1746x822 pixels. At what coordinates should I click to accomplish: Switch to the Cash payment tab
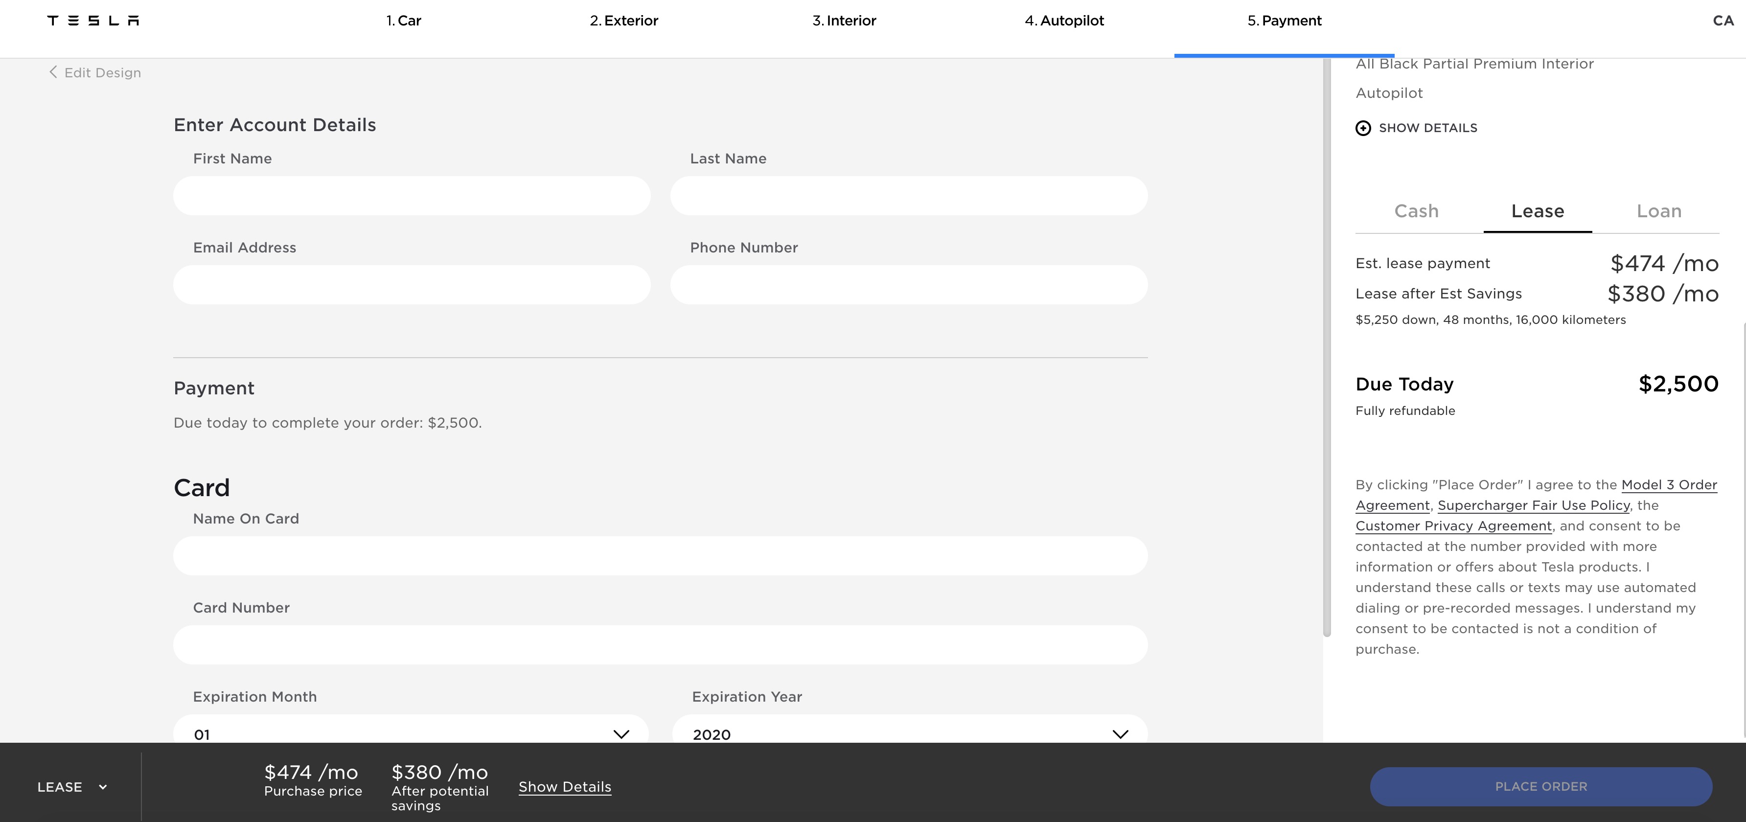tap(1416, 211)
